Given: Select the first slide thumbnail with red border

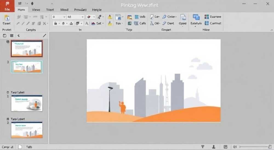Looking at the screenshot, I should tap(27, 49).
